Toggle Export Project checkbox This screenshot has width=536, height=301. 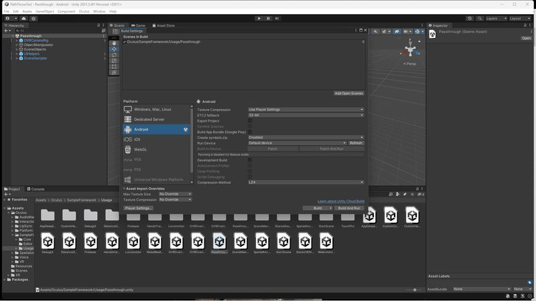click(x=250, y=121)
